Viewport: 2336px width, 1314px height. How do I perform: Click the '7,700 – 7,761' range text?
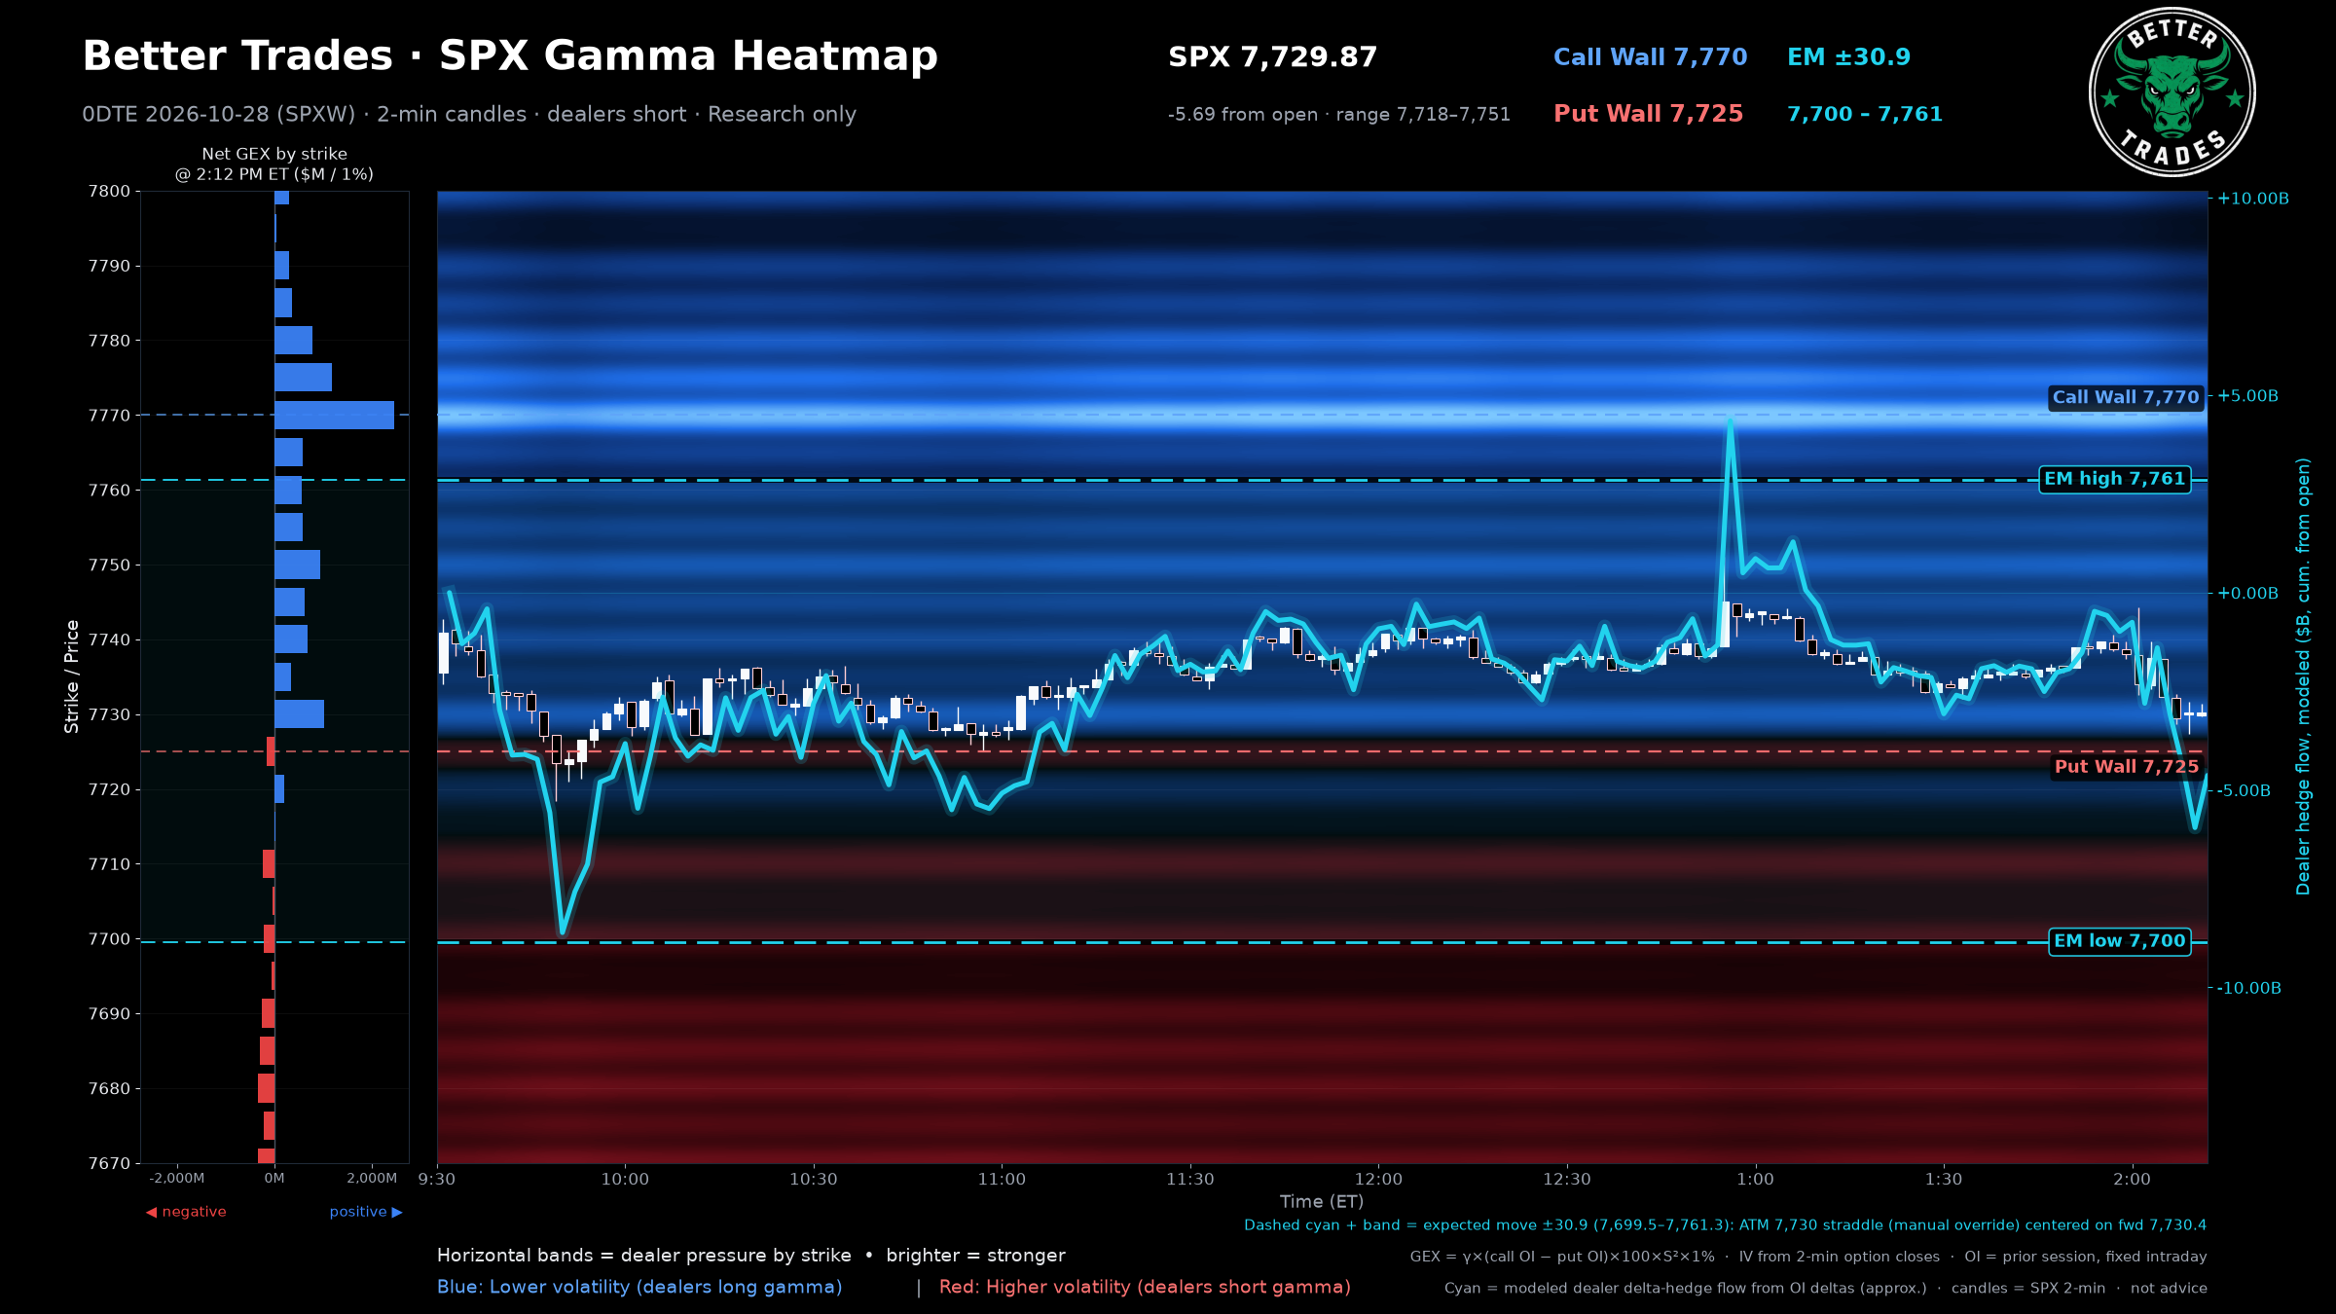tap(1864, 114)
